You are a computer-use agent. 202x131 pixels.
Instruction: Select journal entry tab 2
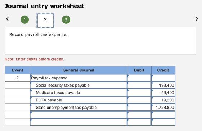tap(45, 21)
